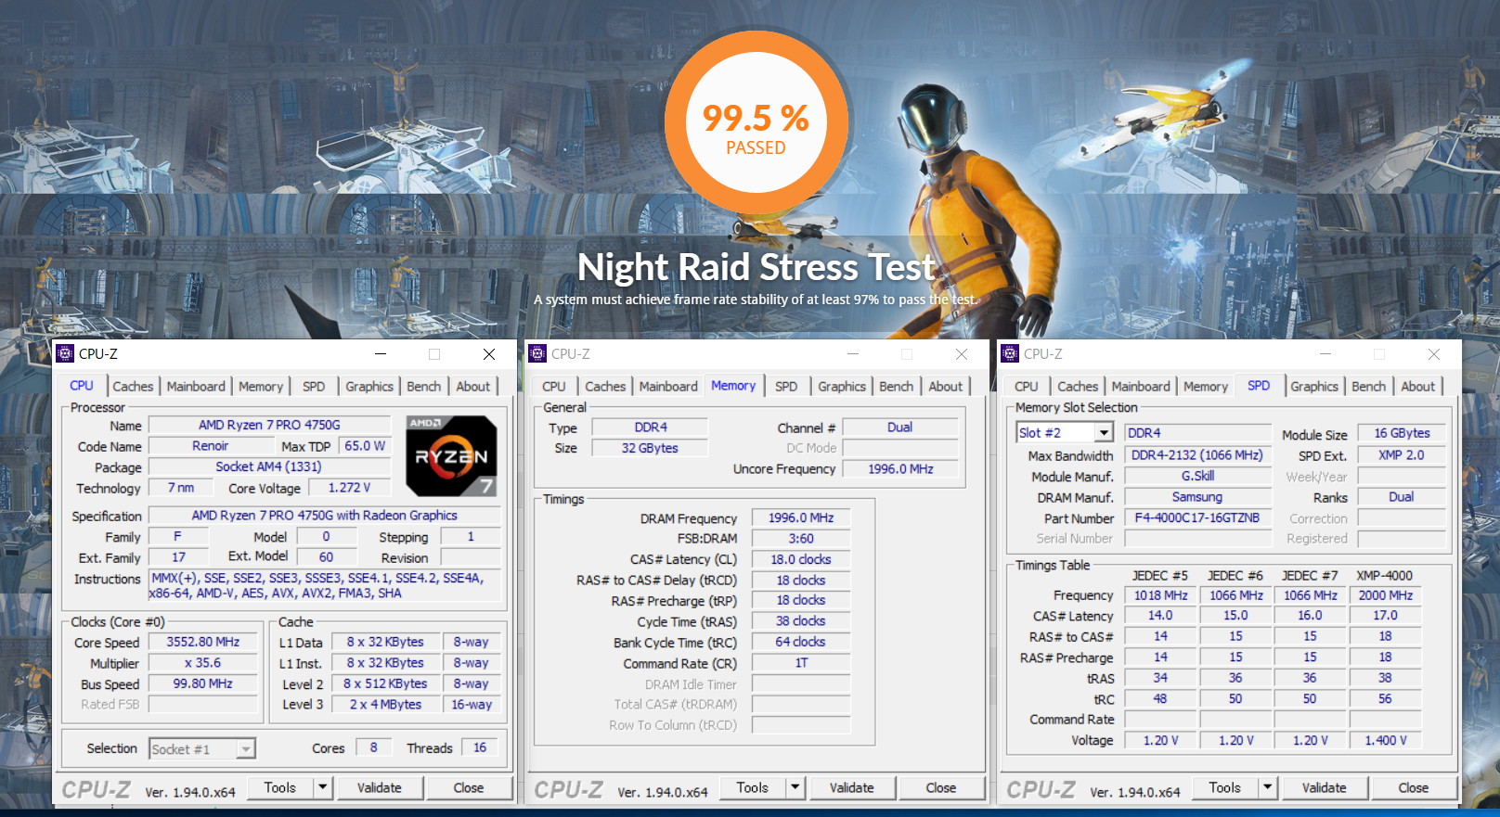
Task: Open Bench tab in middle CPU-Z window
Action: pyautogui.click(x=897, y=387)
